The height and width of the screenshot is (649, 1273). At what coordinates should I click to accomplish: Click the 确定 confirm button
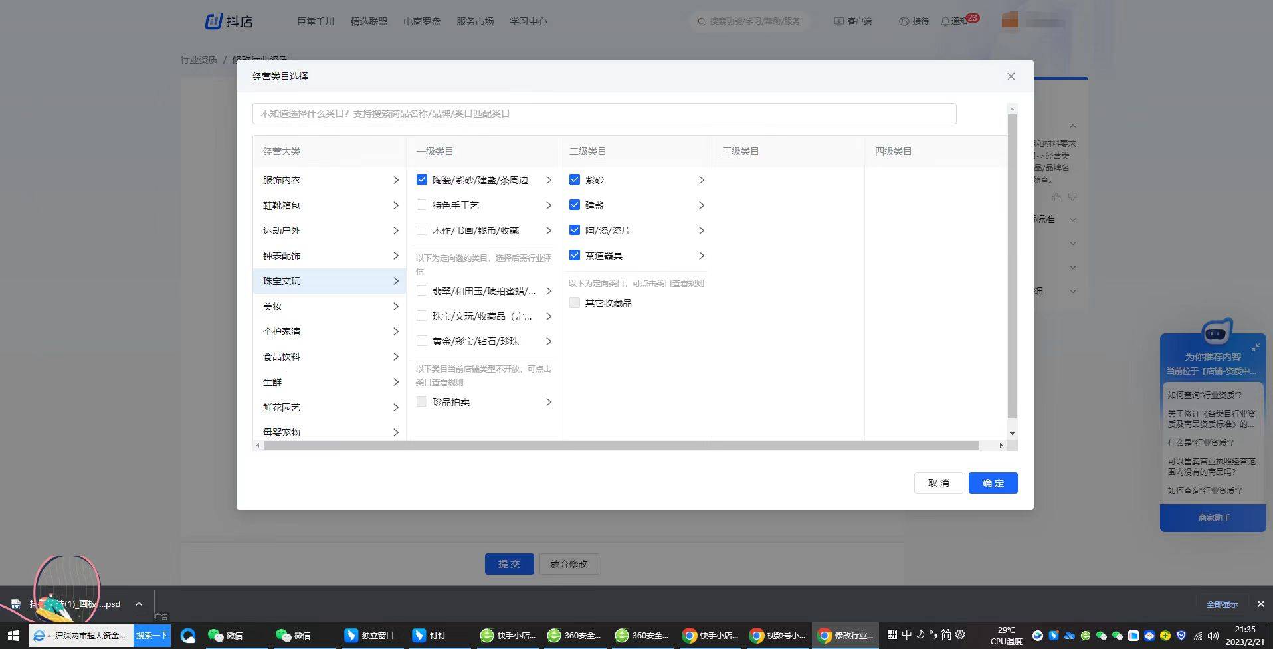(993, 483)
